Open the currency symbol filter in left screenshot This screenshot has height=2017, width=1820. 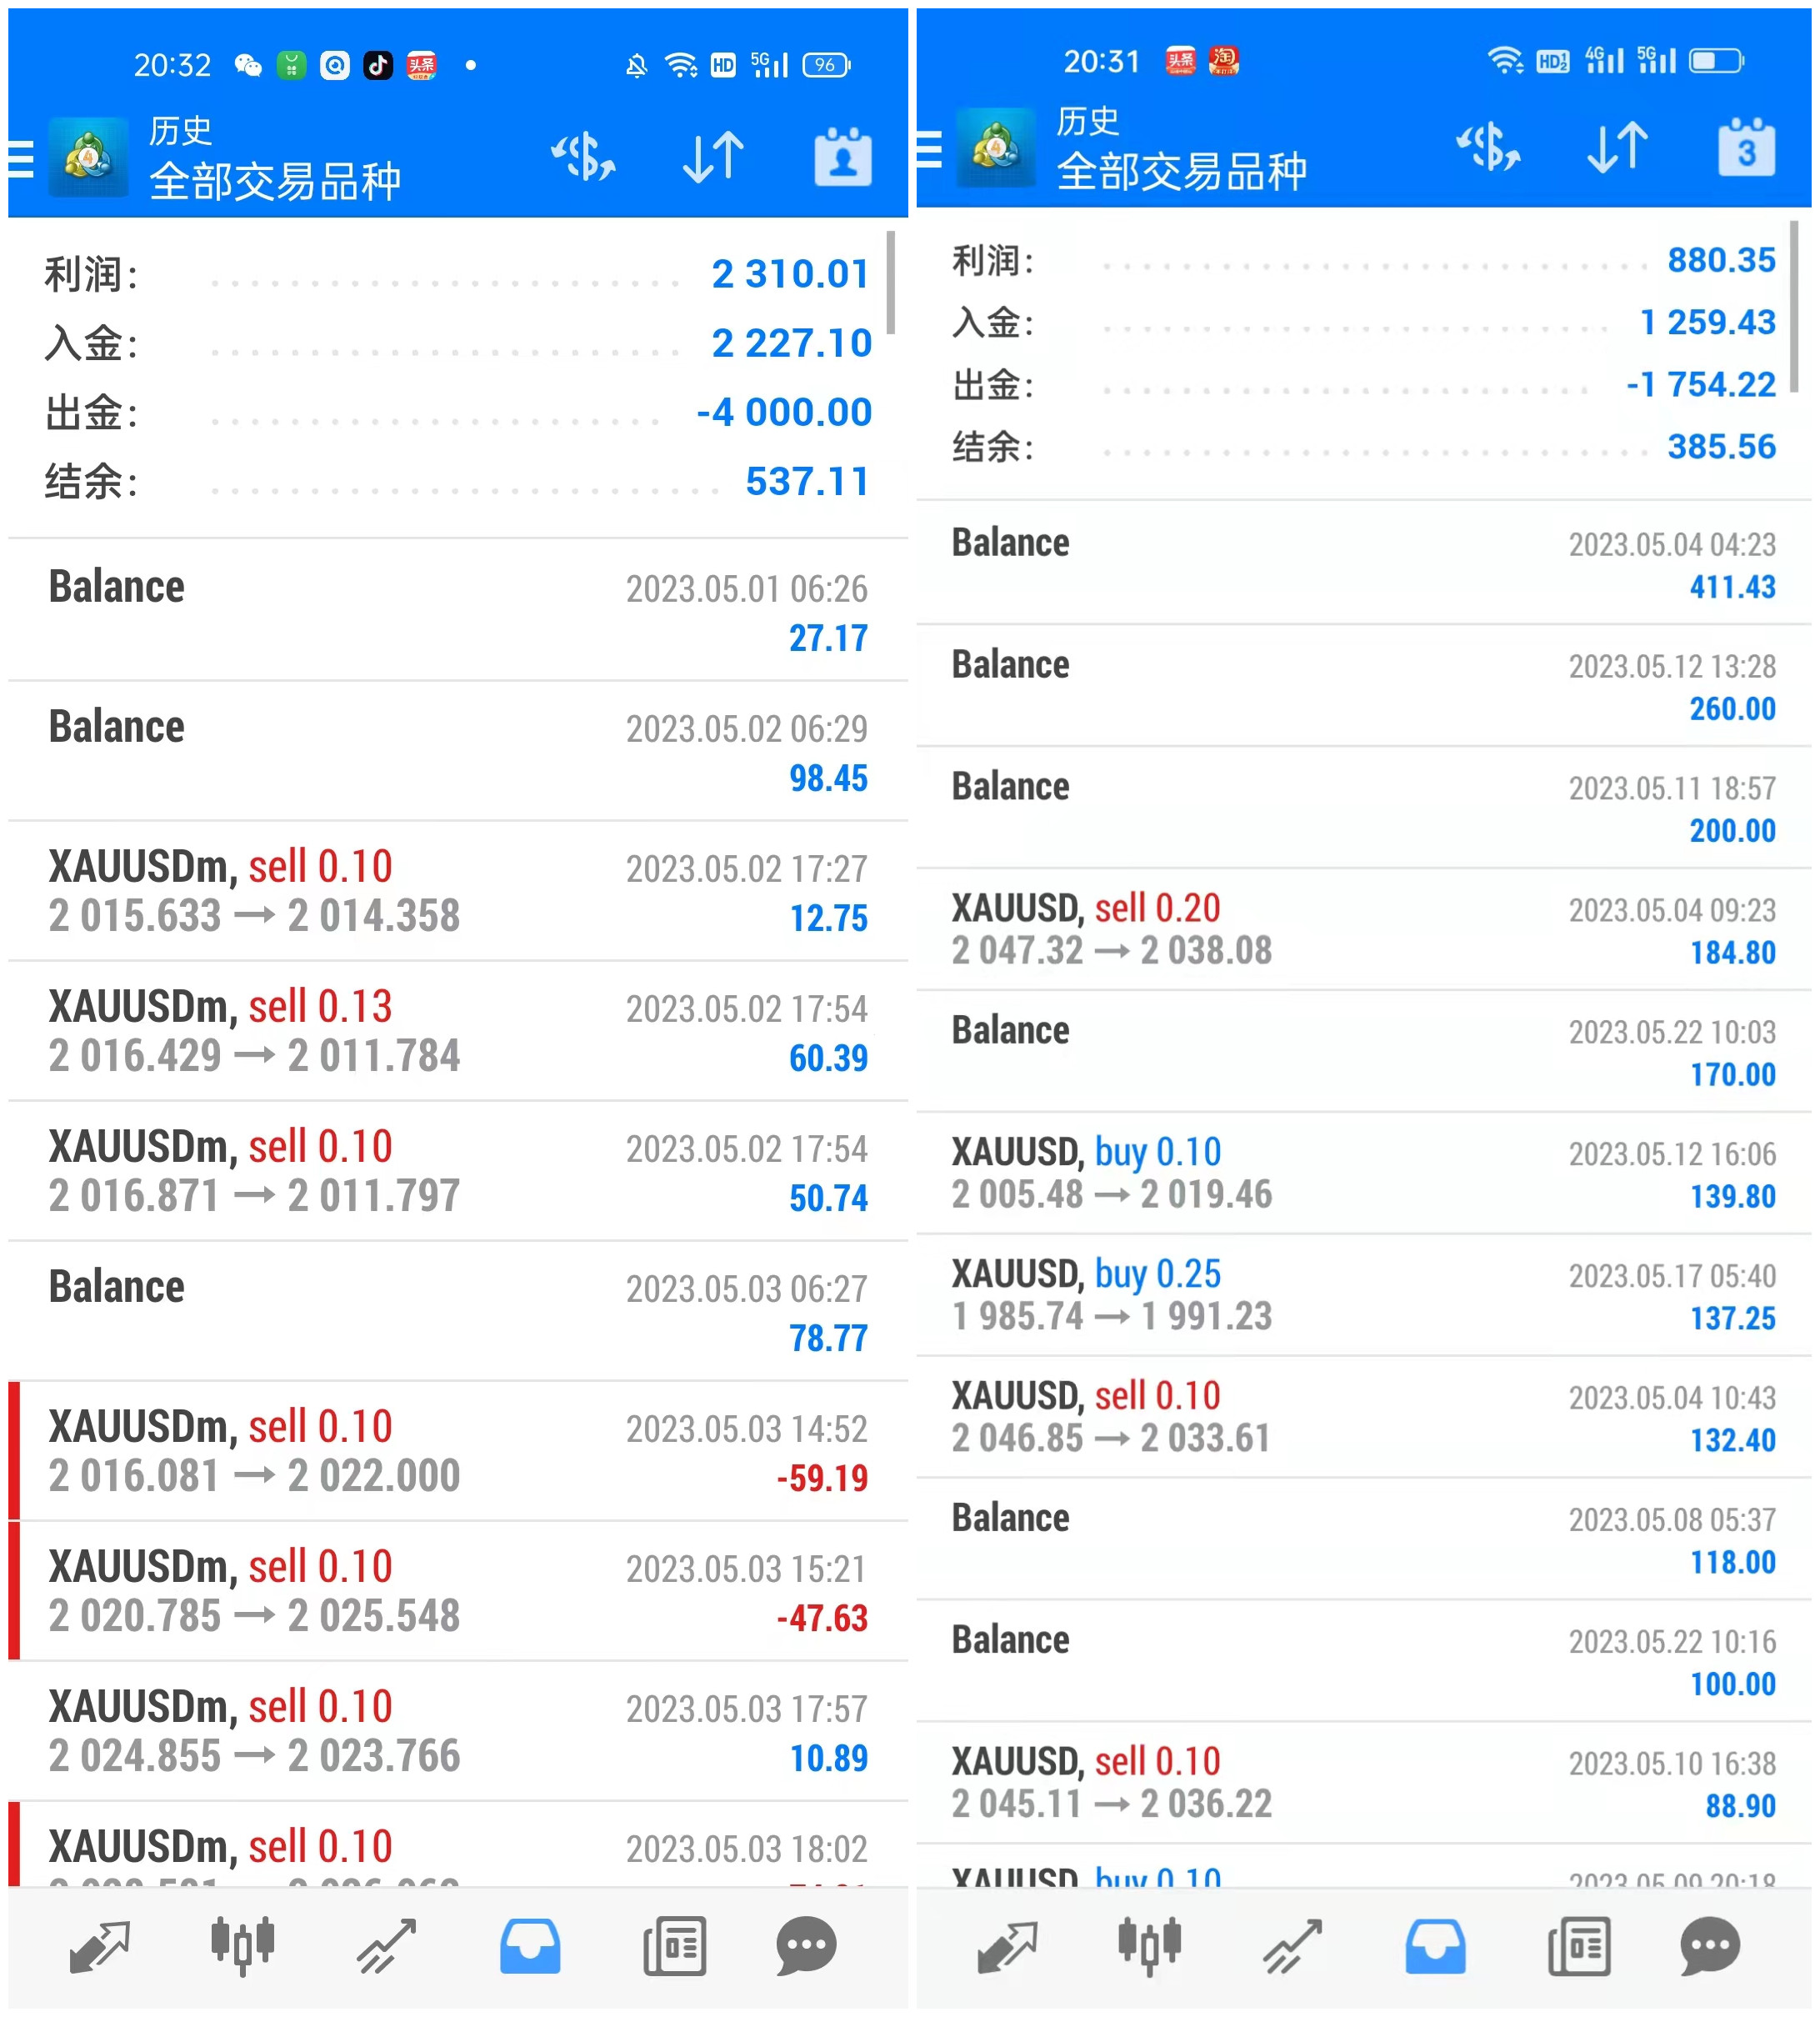tap(583, 157)
